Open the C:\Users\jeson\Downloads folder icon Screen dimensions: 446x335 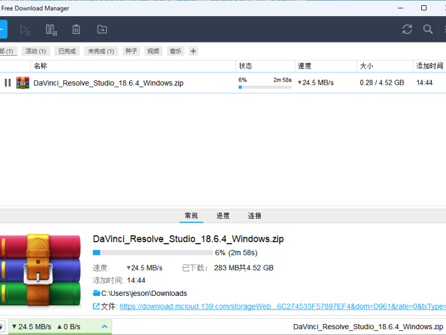[x=97, y=293]
